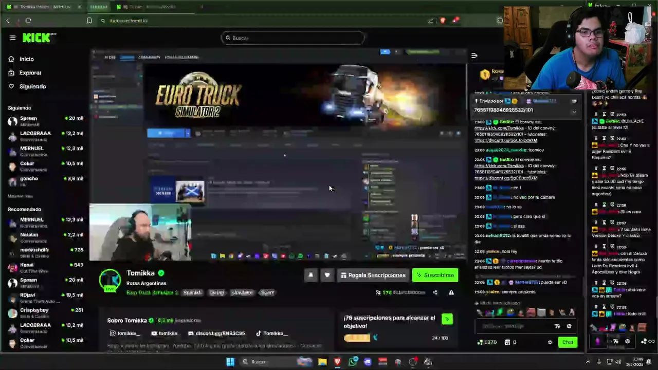Click the notification bell button for Tomikka

pyautogui.click(x=310, y=275)
